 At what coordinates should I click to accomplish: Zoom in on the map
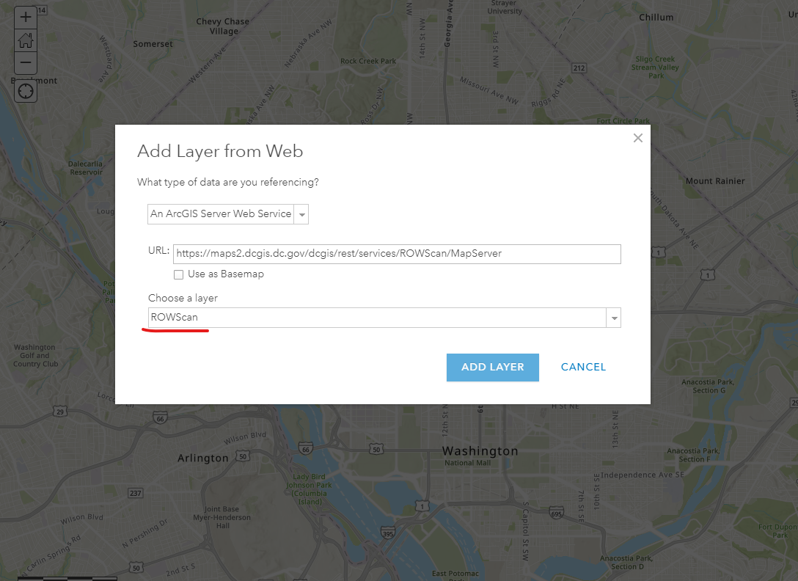pyautogui.click(x=26, y=17)
